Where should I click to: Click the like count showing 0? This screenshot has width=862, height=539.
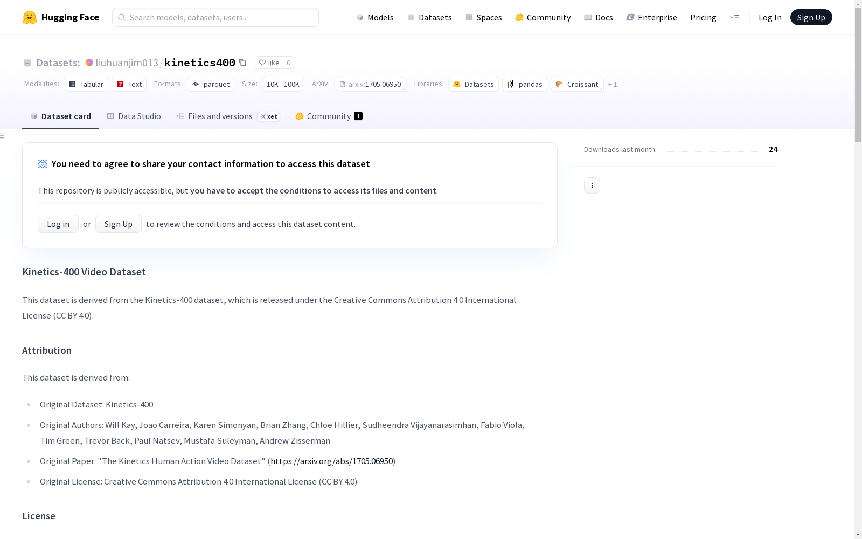click(289, 63)
